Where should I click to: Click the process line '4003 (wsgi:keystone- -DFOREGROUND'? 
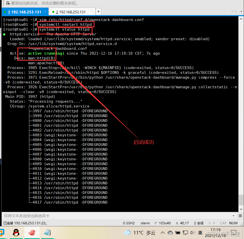coord(70,135)
